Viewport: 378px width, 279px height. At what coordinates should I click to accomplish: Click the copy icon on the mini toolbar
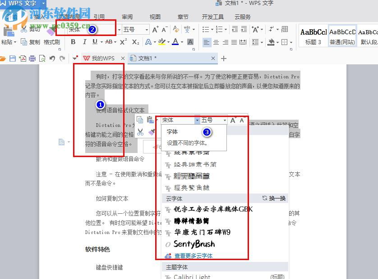tap(140, 120)
